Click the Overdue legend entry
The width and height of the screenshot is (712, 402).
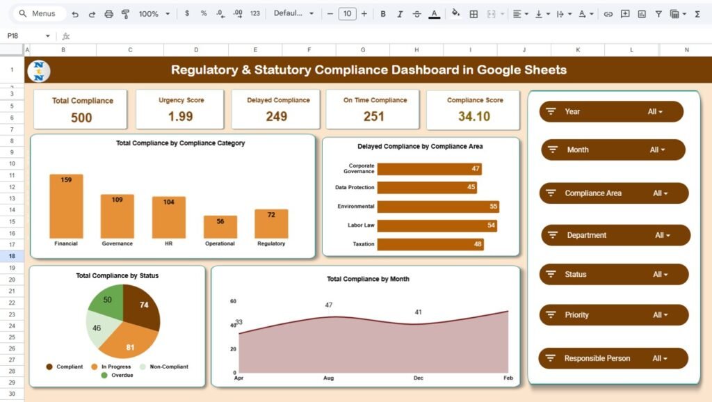(x=117, y=375)
